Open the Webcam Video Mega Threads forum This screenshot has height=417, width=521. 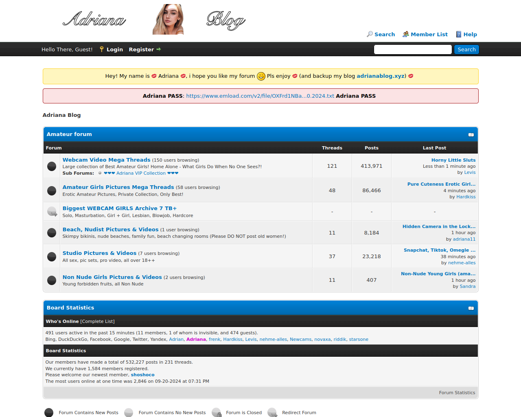coord(107,160)
